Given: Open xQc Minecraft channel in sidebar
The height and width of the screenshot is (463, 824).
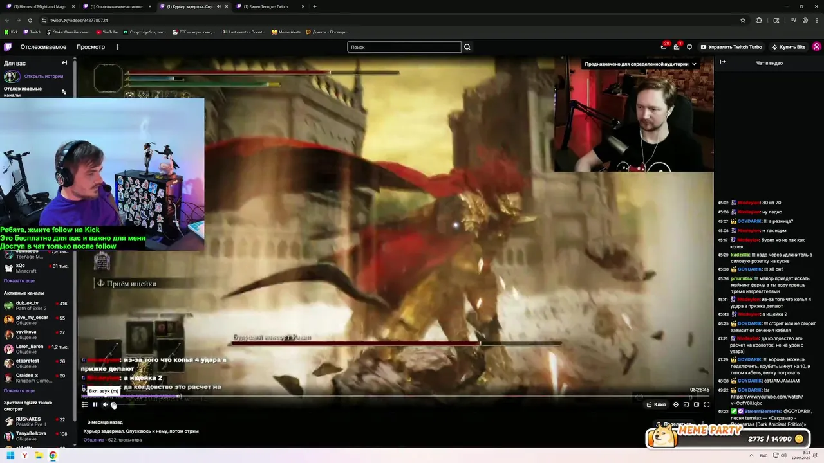Looking at the screenshot, I should coord(37,268).
